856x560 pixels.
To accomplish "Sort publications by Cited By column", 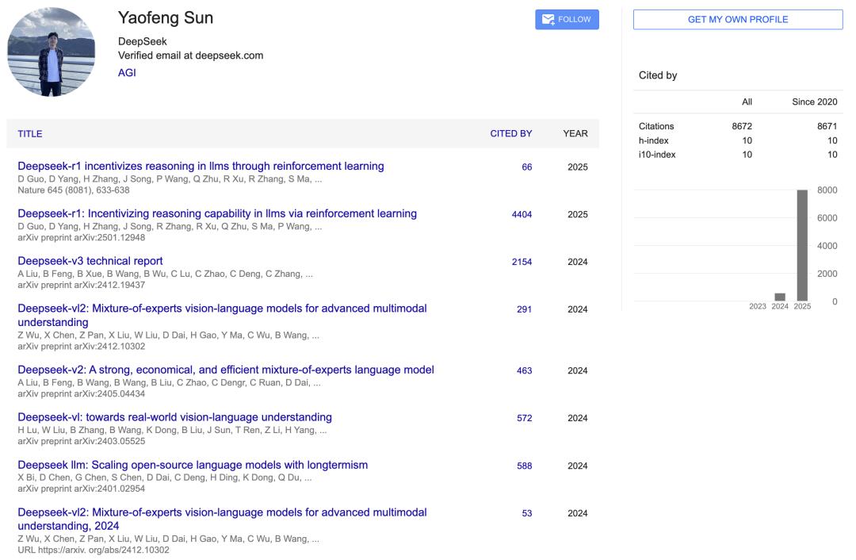I will point(510,134).
